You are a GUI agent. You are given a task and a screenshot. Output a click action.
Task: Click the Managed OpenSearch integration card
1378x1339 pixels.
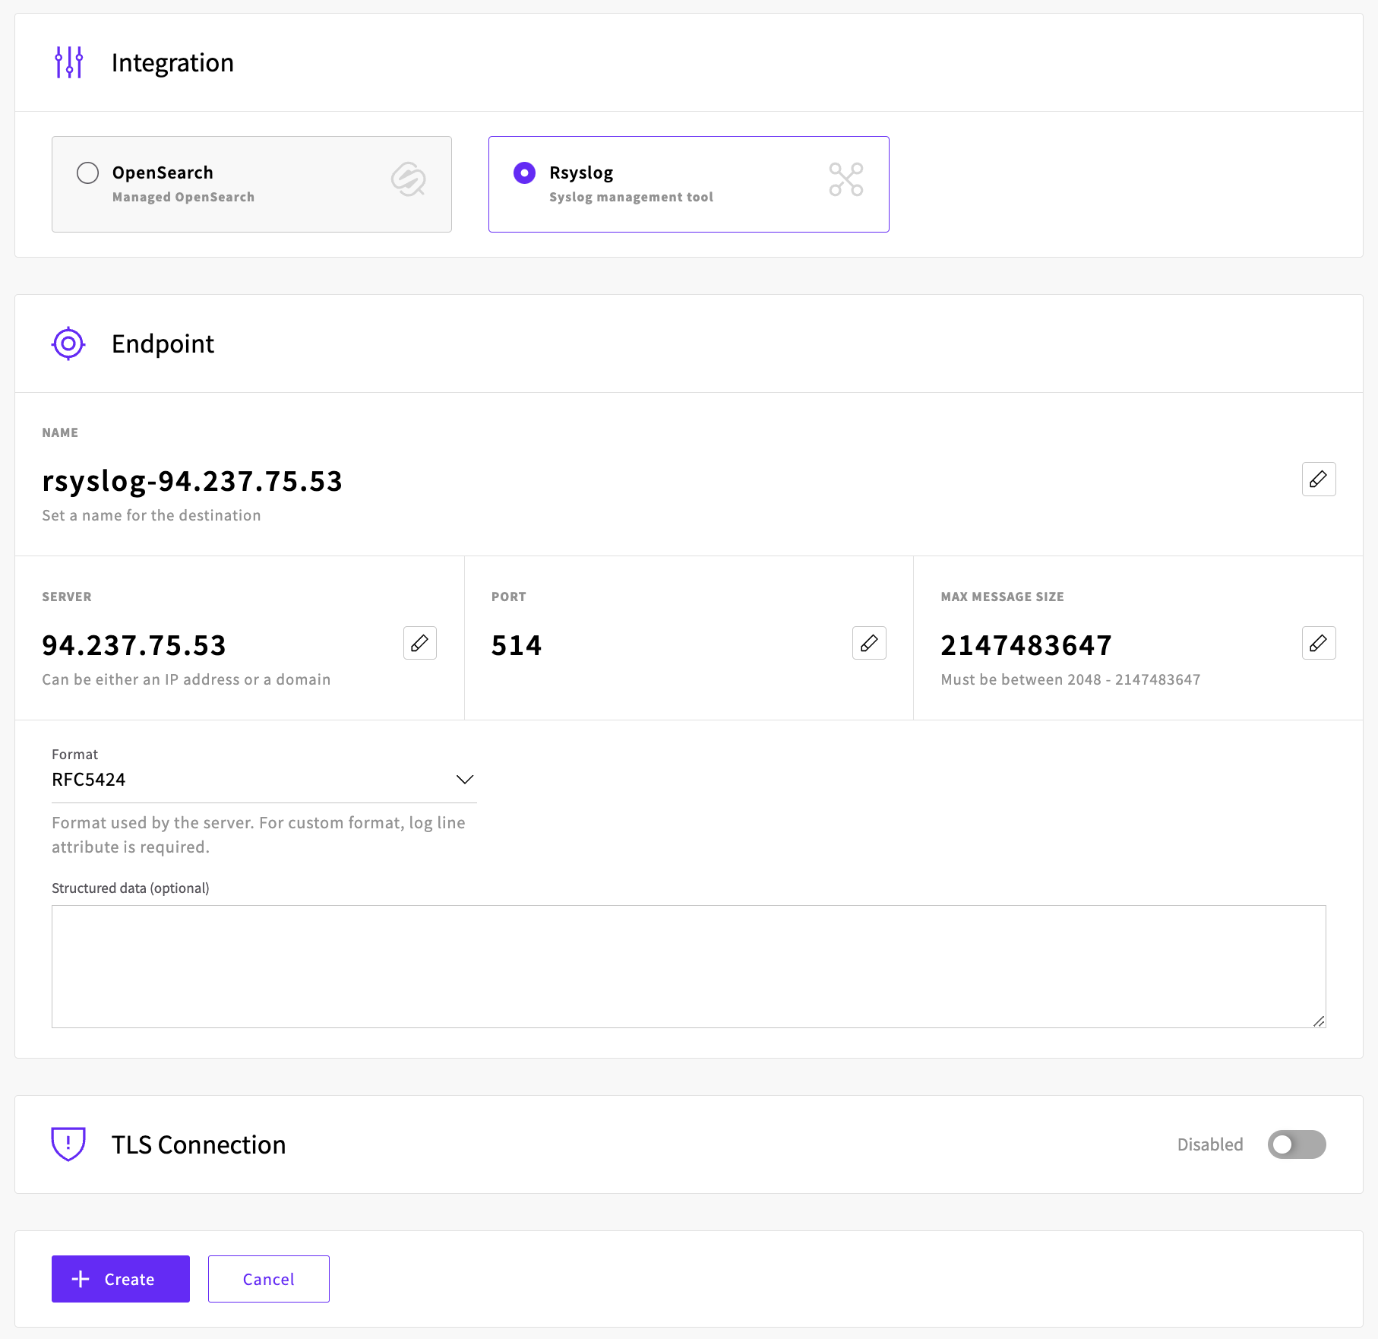pos(251,184)
